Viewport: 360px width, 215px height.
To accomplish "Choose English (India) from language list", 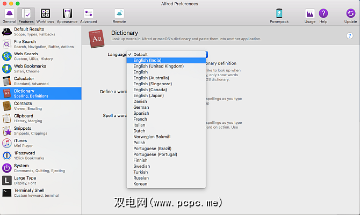I will tap(166, 60).
